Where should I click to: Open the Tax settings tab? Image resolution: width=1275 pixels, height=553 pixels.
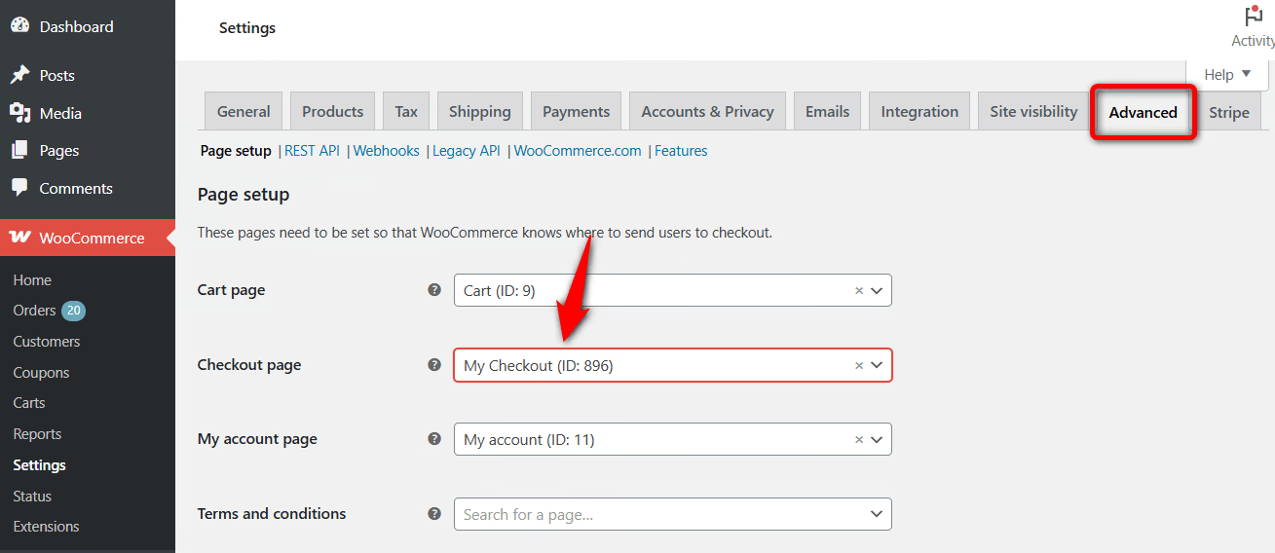point(406,111)
